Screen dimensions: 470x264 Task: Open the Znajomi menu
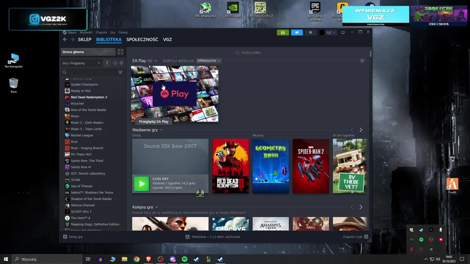(x=101, y=32)
